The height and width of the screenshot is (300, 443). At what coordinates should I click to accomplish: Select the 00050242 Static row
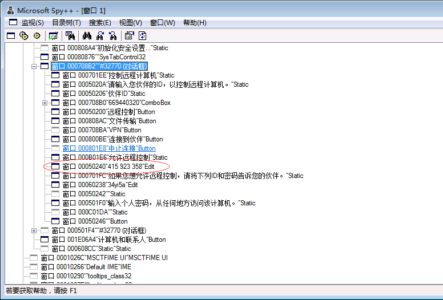94,194
